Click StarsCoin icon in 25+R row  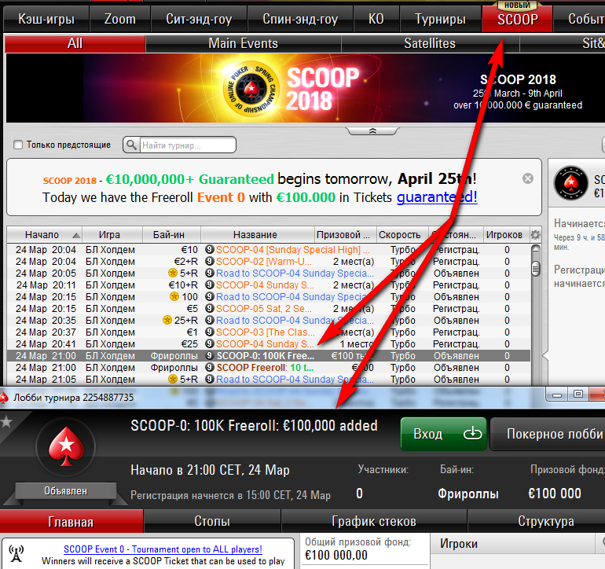coord(167,320)
